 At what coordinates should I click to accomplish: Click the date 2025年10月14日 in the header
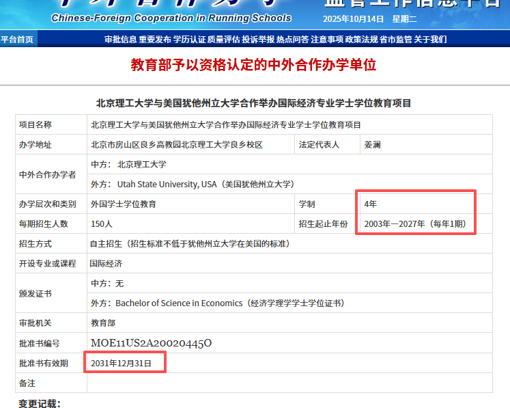[x=367, y=18]
